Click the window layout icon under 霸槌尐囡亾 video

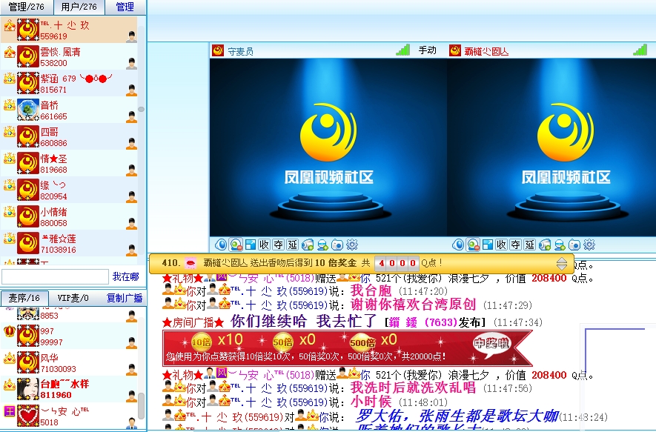pyautogui.click(x=488, y=245)
